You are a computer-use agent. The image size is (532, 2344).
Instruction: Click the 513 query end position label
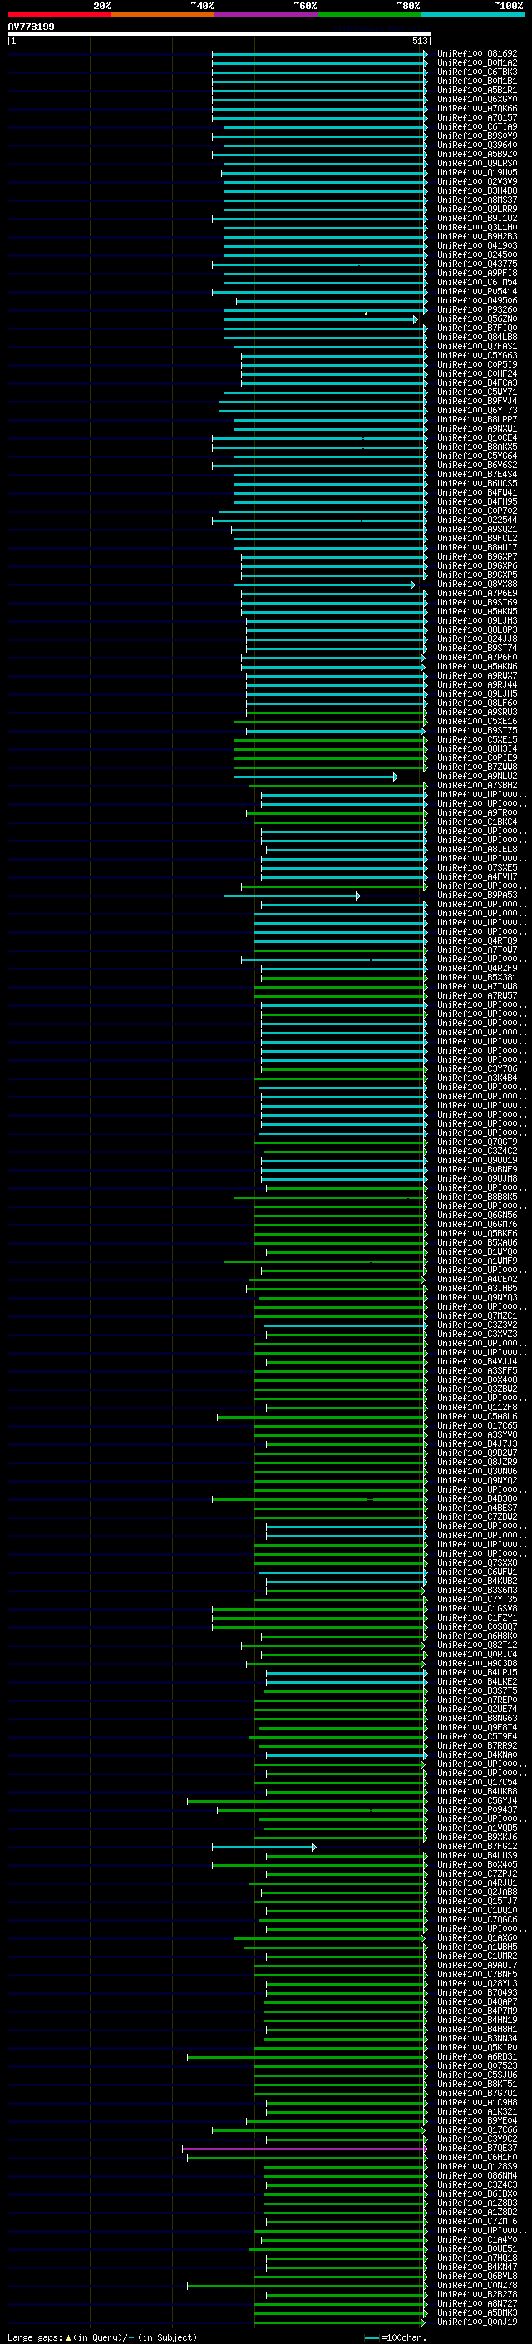pos(419,41)
